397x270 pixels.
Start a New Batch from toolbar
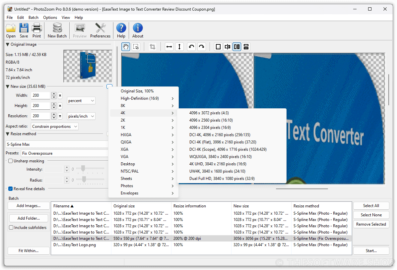pos(57,30)
